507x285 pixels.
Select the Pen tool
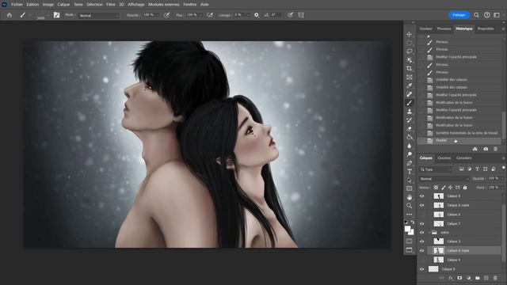[x=410, y=163]
